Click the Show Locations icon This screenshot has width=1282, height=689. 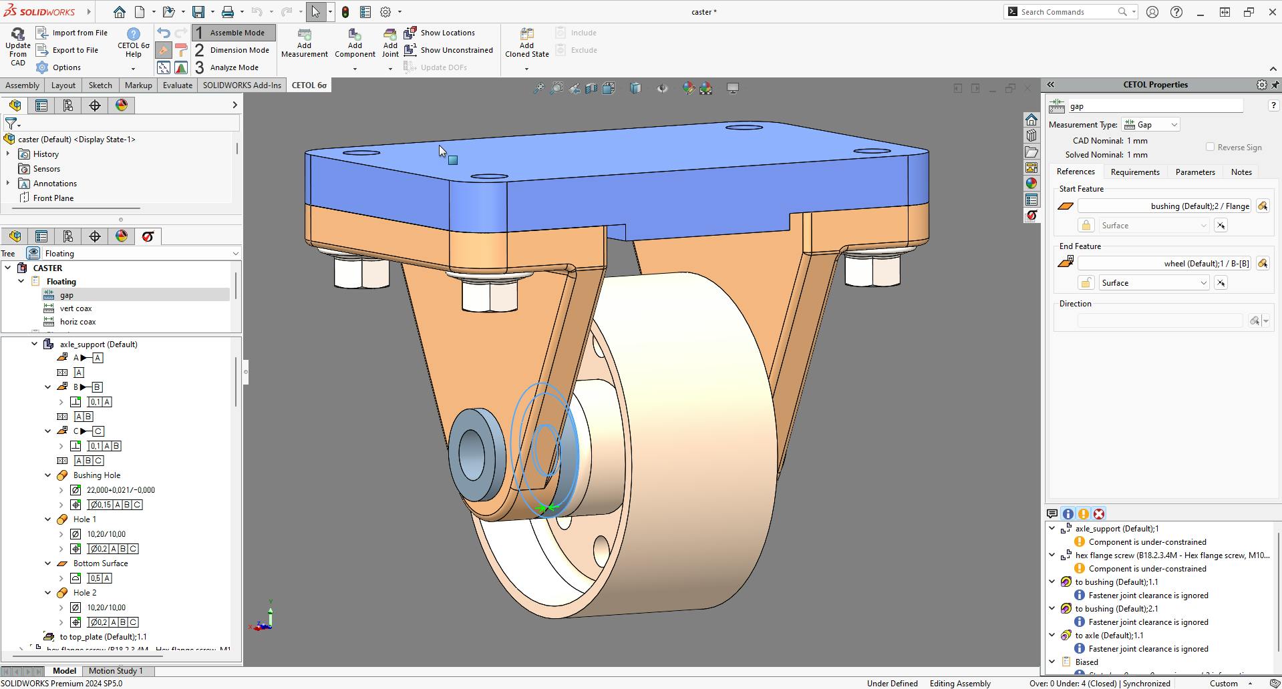(410, 31)
